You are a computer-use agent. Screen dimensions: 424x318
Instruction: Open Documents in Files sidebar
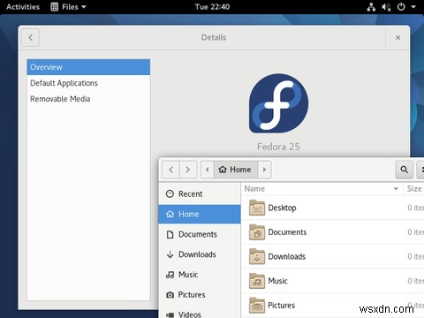tap(200, 234)
